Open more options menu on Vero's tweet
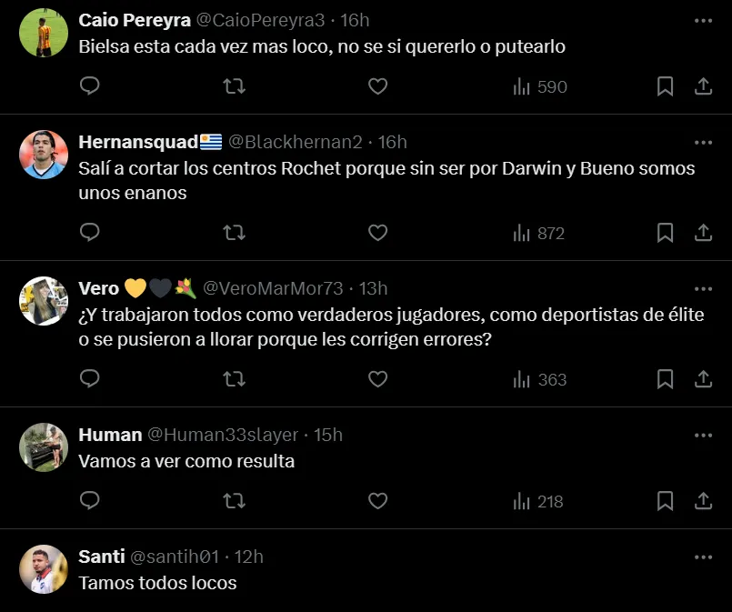Screen dimensions: 732x612 pos(703,288)
